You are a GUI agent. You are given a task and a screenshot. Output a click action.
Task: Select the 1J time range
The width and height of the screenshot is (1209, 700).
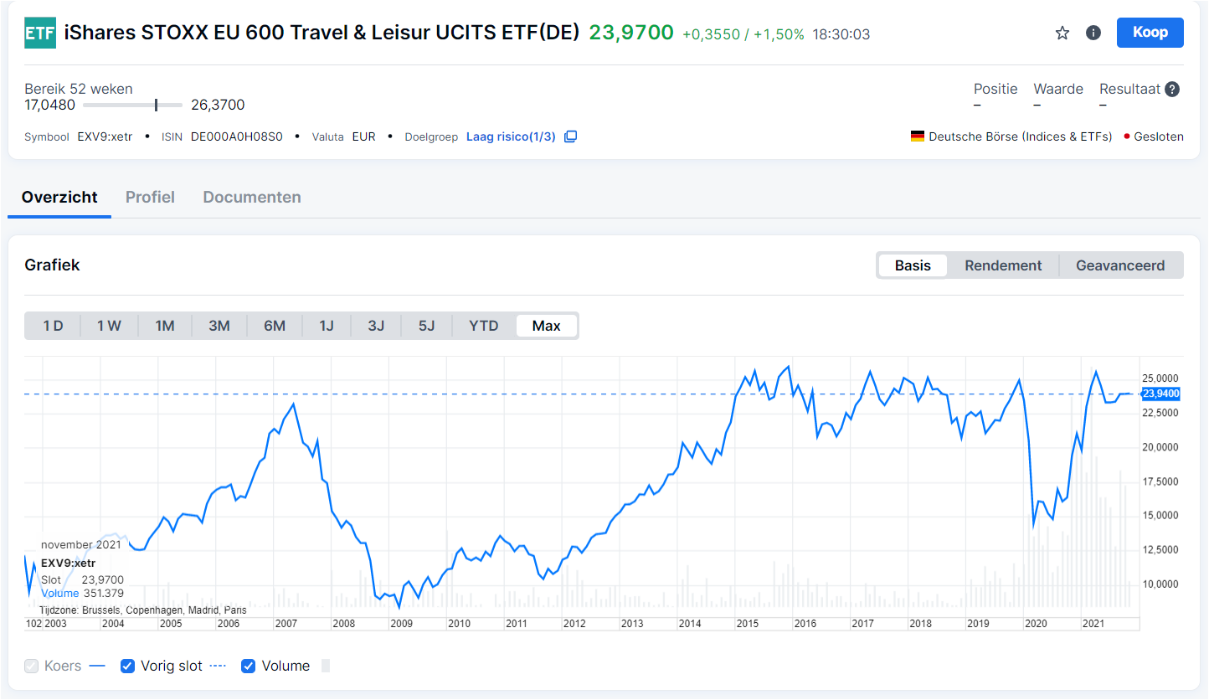pos(327,326)
